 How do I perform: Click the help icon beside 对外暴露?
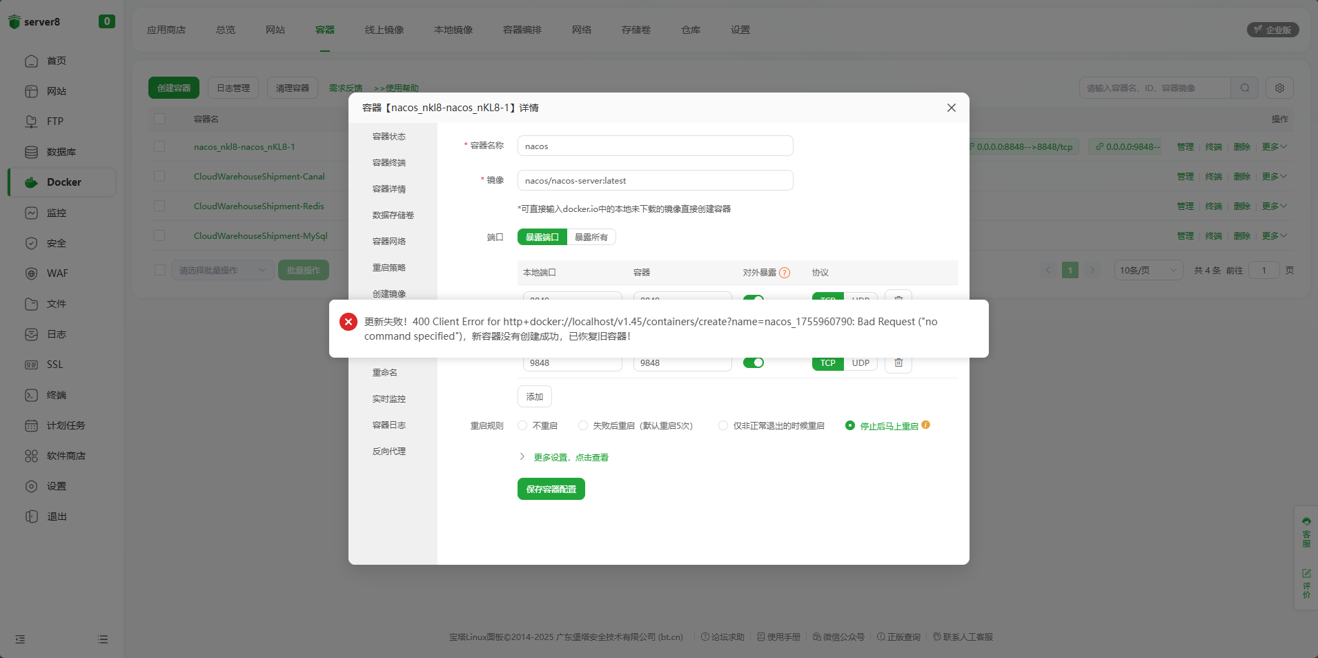(x=785, y=273)
